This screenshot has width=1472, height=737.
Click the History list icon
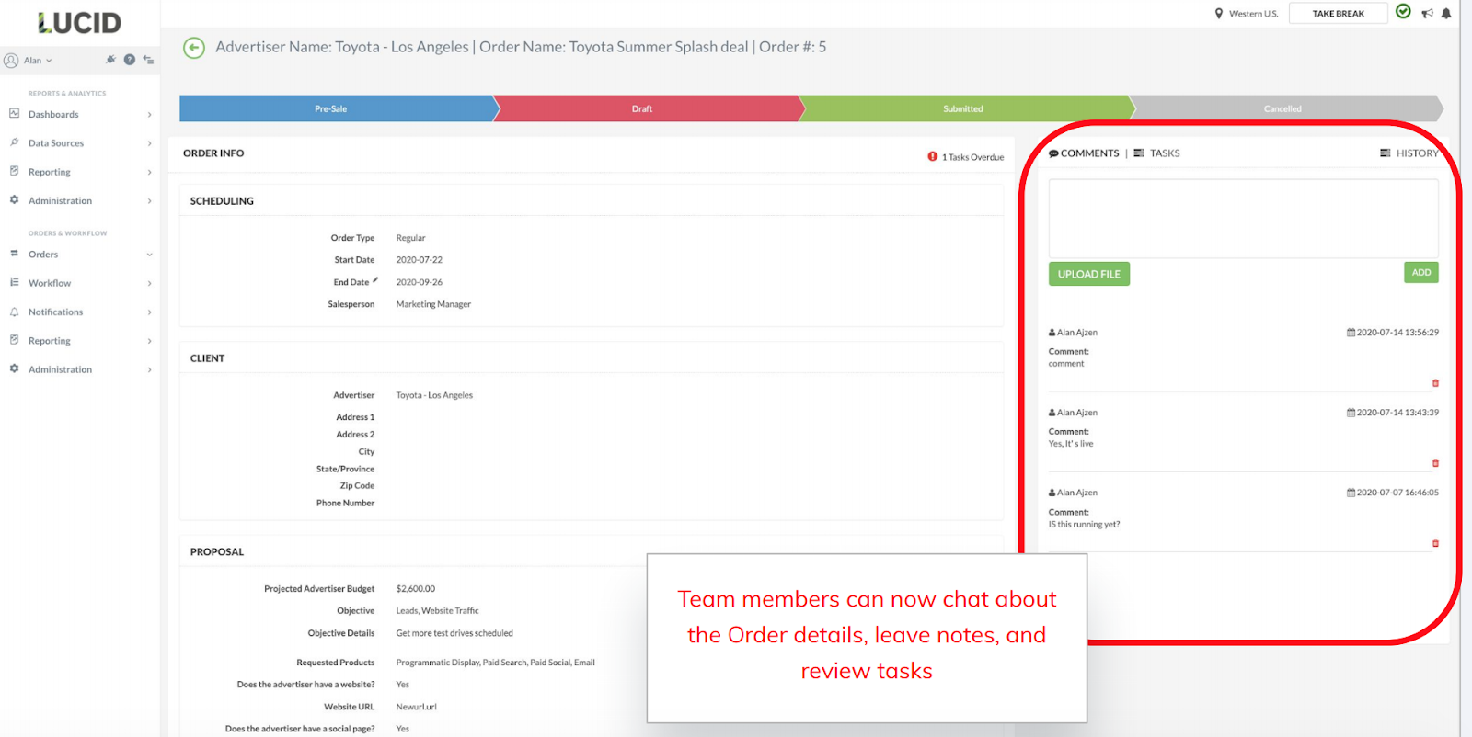(x=1386, y=153)
